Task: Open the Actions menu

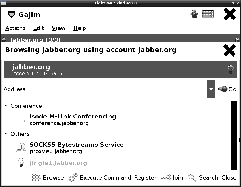Action: click(16, 28)
